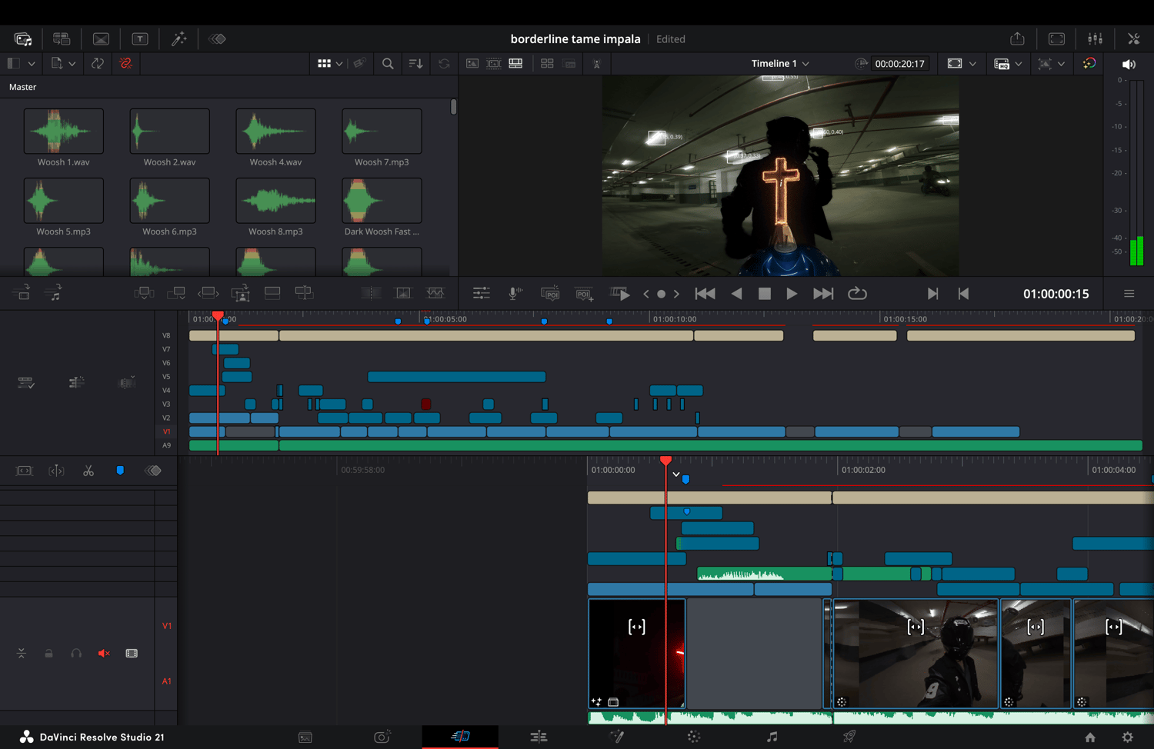
Task: Click the Ripple Overwrite edit button
Action: pos(208,293)
